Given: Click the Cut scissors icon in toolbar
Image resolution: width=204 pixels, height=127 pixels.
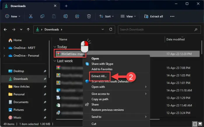Looking at the screenshot, I should tap(31, 16).
